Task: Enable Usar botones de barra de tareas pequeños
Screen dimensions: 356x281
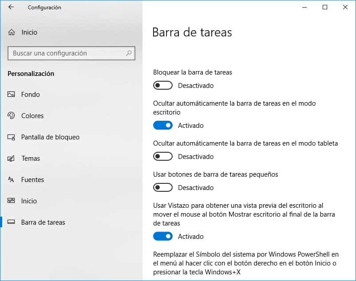Action: (x=162, y=187)
